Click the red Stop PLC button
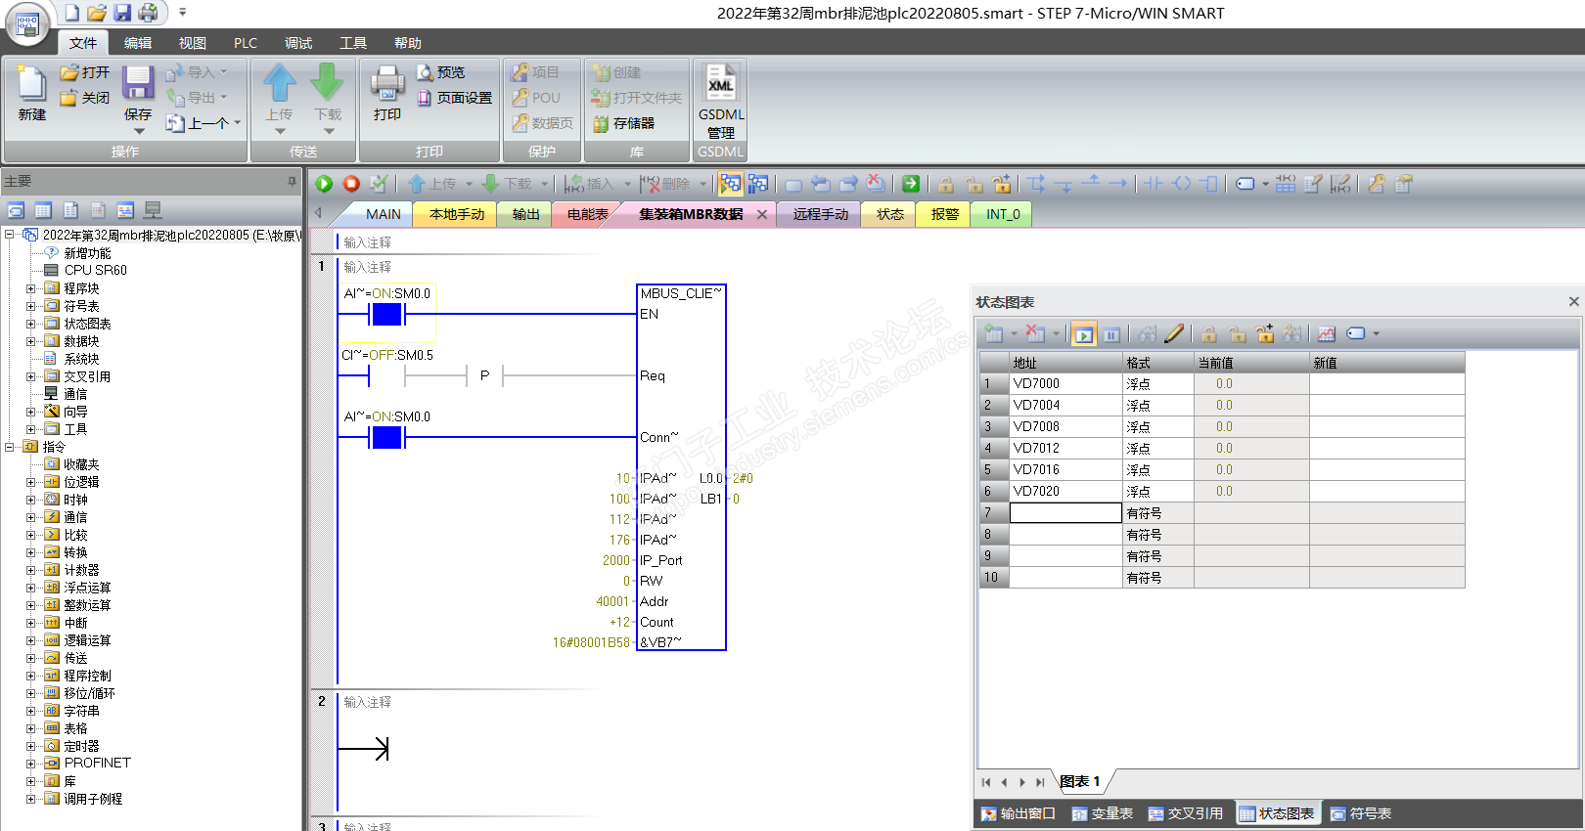The width and height of the screenshot is (1585, 831). 351,184
